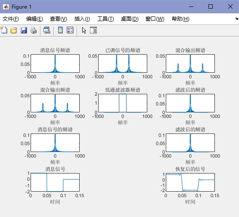The width and height of the screenshot is (239, 217).
Task: Click the Link Plot icon
Action: 47,30
